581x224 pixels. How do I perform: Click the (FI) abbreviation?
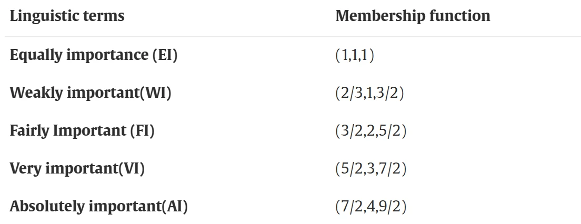click(x=142, y=131)
